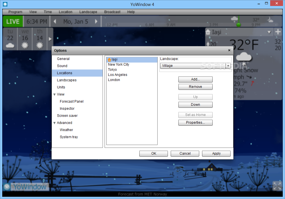285x199 pixels.
Task: Click the Set as Home button
Action: (x=196, y=115)
